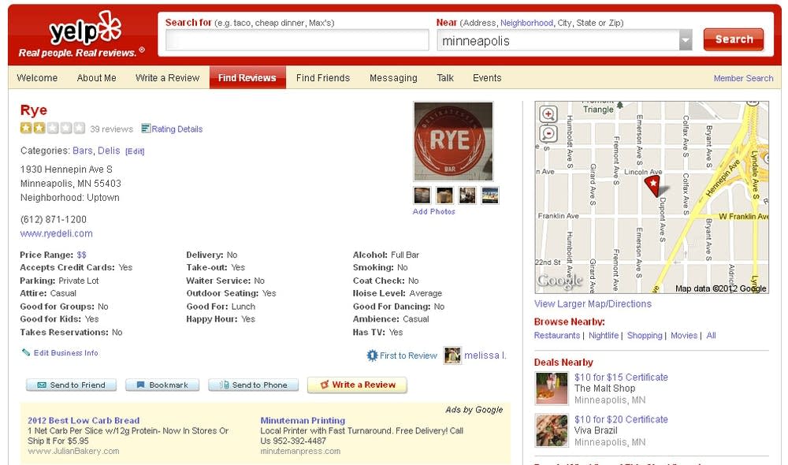Open the $10 for $20 Certificate deal
The width and height of the screenshot is (788, 465).
pyautogui.click(x=621, y=419)
